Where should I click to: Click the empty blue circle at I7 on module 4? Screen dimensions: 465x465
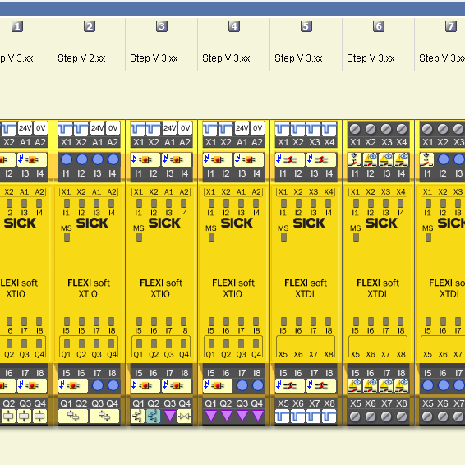tap(242, 385)
